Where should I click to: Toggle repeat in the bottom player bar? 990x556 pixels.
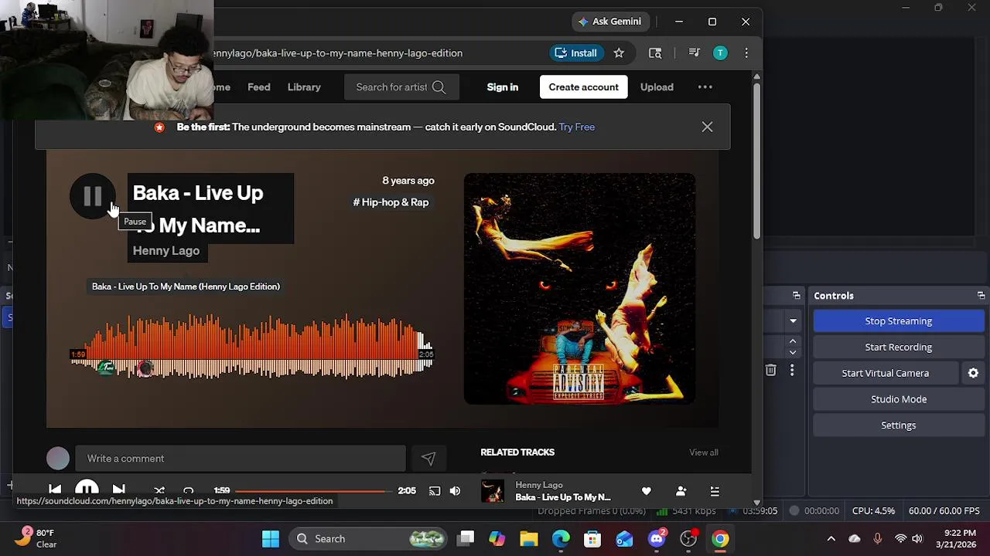pos(189,491)
